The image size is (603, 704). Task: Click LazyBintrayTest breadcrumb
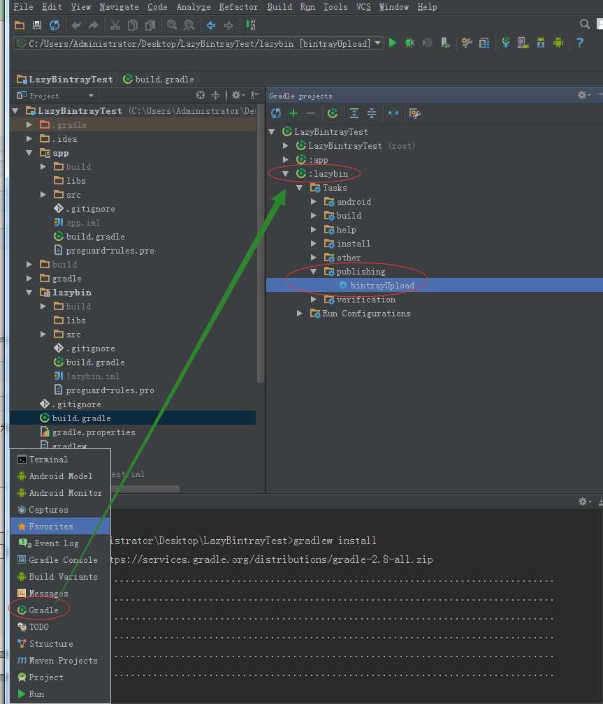65,79
